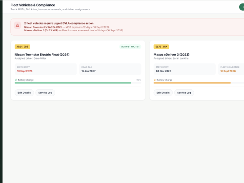Viewport: 244px width, 183px height.
Task: Click the "Battery charge" label on Nissan card
Action: [x=26, y=80]
